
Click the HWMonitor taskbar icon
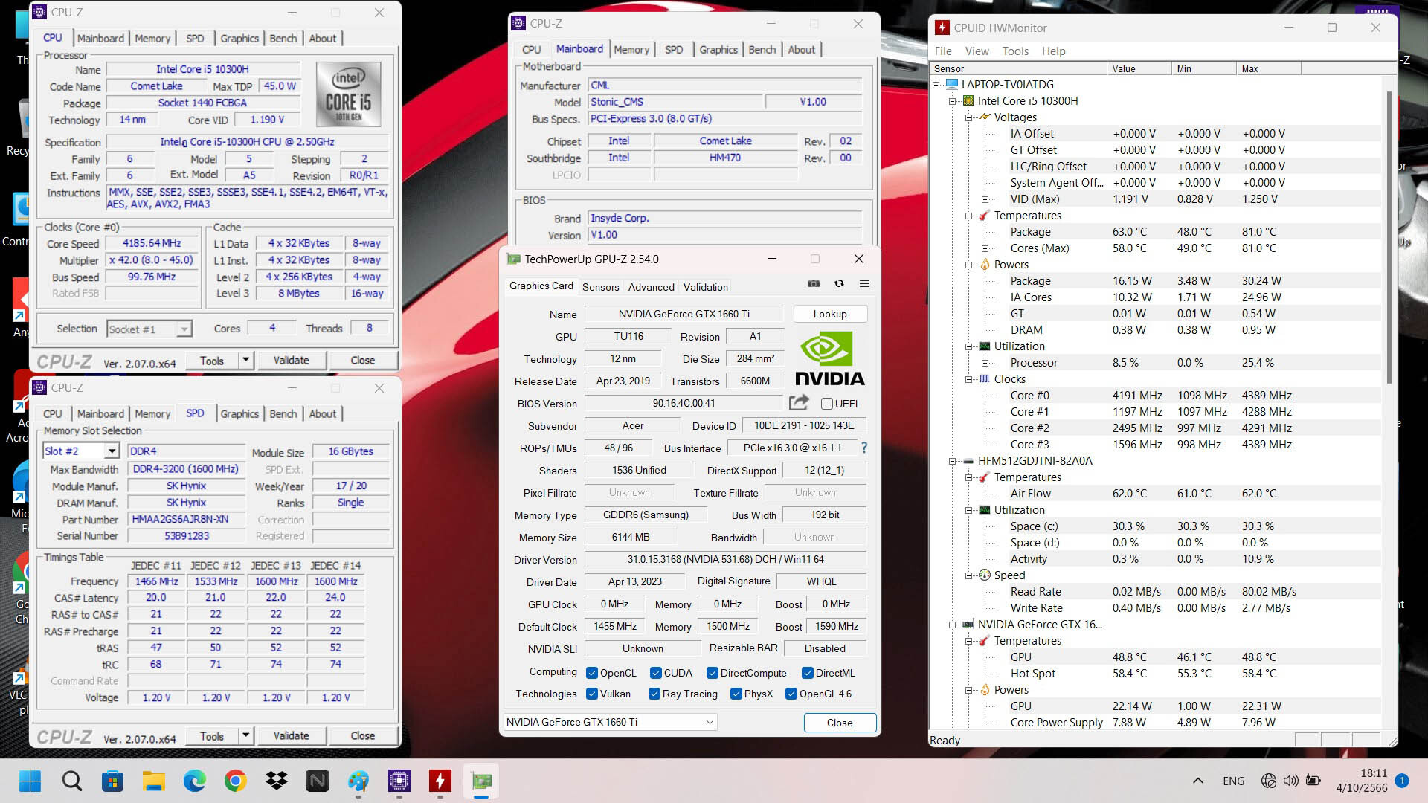[440, 781]
